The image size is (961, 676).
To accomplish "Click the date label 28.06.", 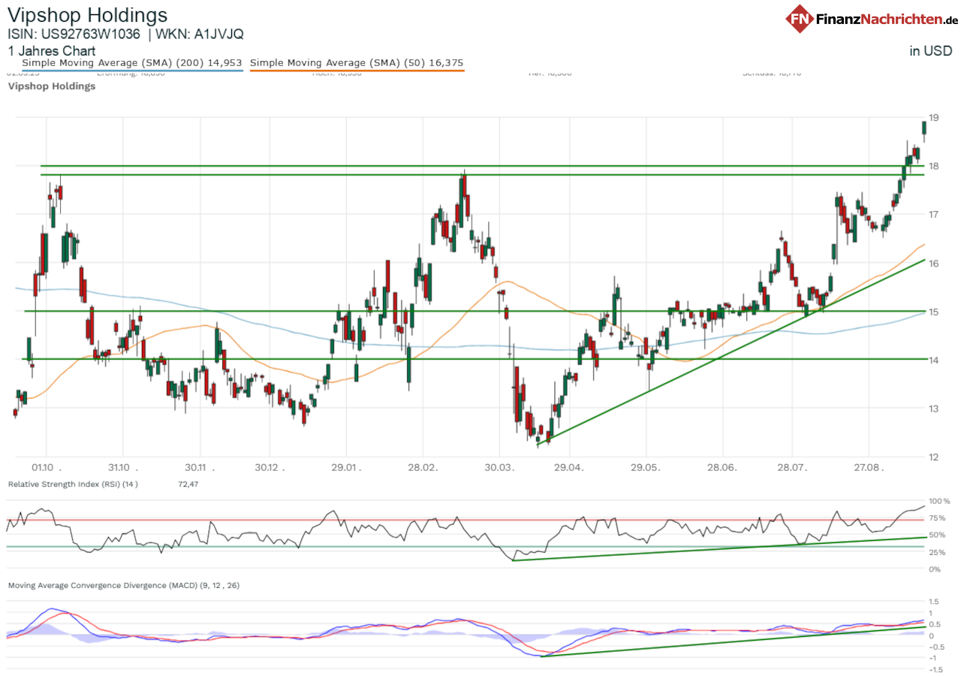I will click(723, 466).
